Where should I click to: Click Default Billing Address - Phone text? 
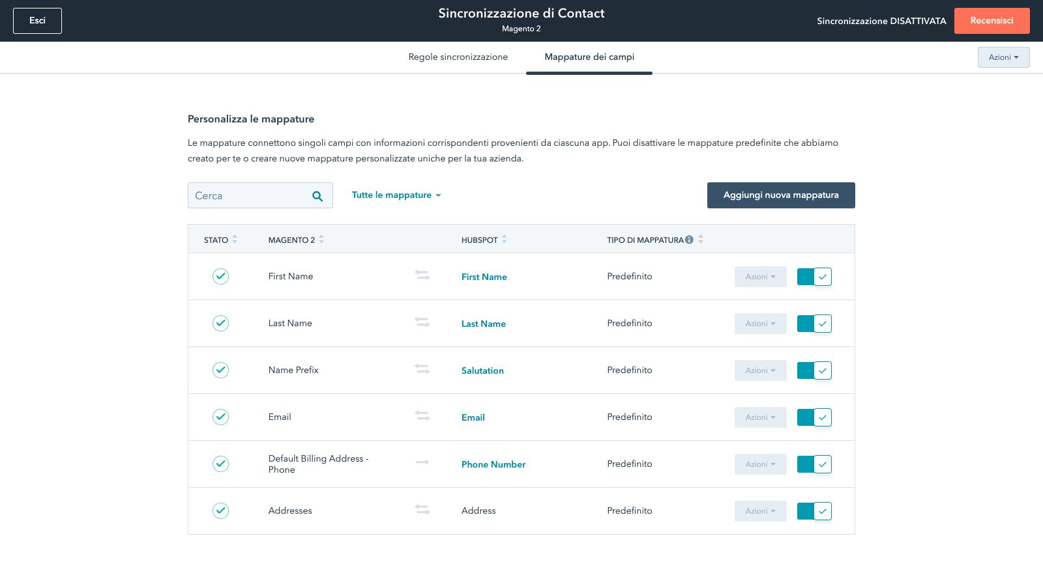pyautogui.click(x=319, y=464)
